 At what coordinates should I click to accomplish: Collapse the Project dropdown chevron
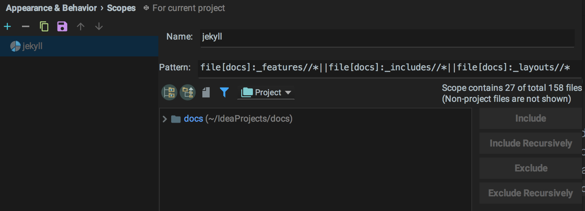click(x=288, y=93)
